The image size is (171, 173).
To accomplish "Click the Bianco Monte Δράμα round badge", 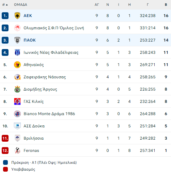I will pyautogui.click(x=17, y=114).
